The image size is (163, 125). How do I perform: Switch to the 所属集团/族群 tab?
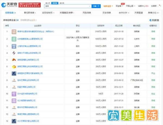click(x=67, y=13)
